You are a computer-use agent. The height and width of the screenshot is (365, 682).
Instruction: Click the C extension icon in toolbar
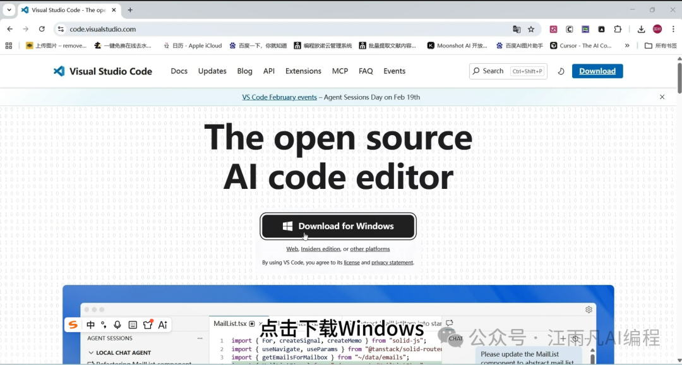[570, 29]
